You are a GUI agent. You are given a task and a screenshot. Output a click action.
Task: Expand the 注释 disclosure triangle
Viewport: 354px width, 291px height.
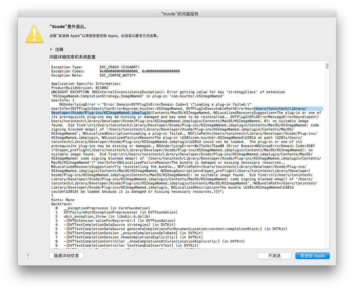(52, 49)
